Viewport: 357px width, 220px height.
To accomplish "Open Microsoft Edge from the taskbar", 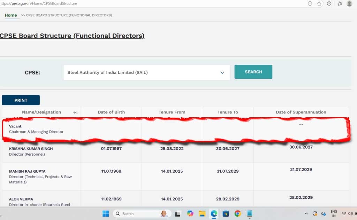I will [x=214, y=213].
